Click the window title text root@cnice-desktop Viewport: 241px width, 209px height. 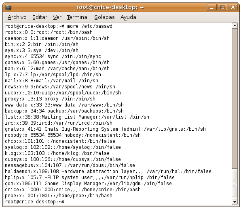pyautogui.click(x=110, y=7)
